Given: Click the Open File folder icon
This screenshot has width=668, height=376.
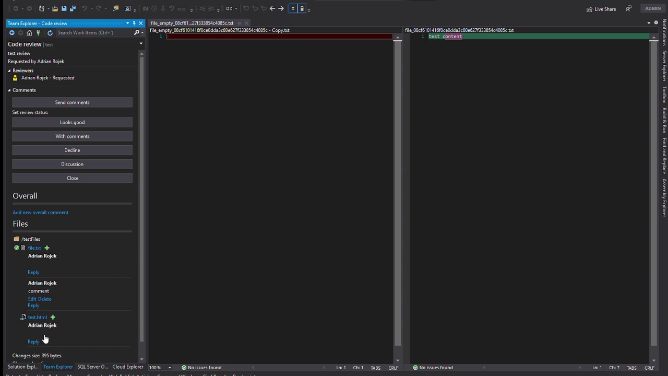Looking at the screenshot, I should (55, 8).
